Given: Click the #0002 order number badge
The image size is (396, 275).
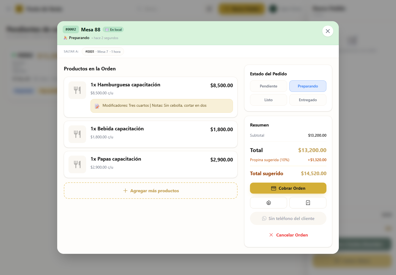Looking at the screenshot, I should click(71, 29).
